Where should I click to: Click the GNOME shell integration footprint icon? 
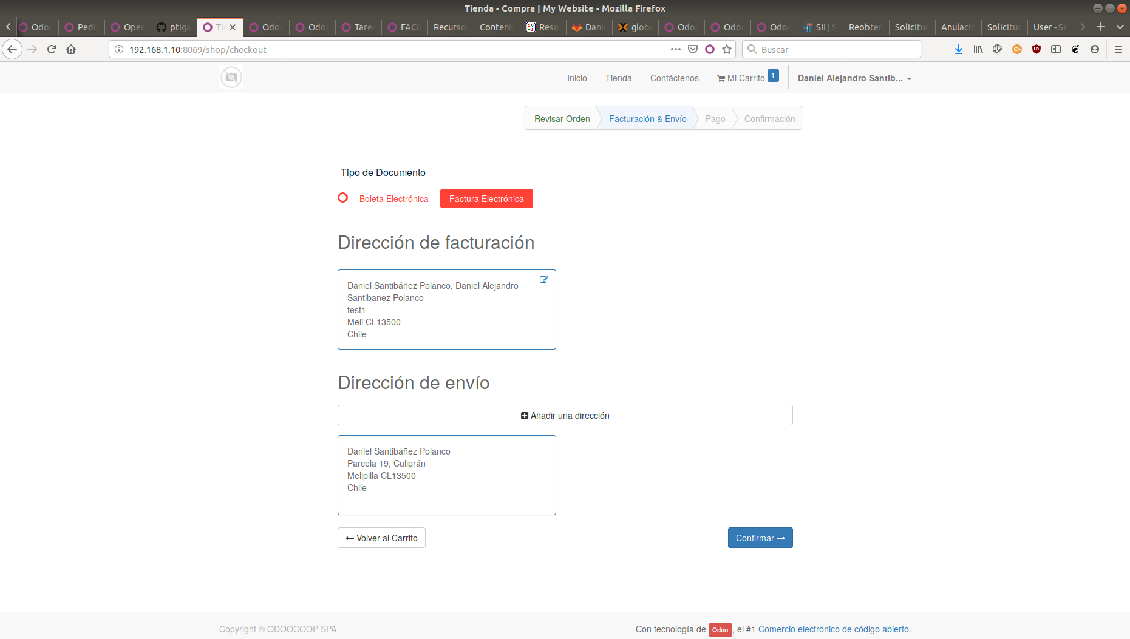point(1075,49)
